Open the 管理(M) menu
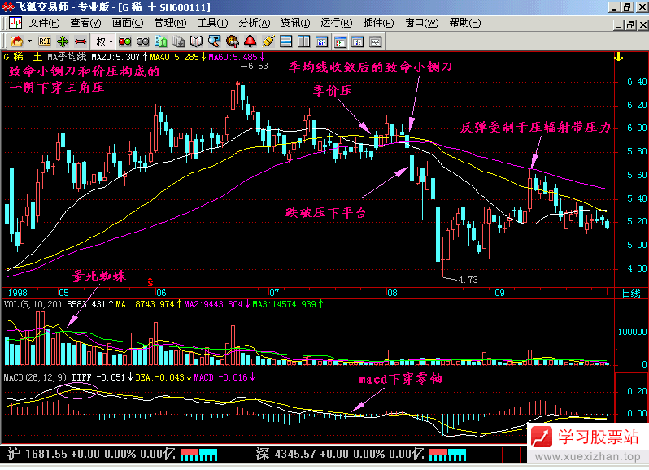Screen dimensions: 649x470 (170, 23)
